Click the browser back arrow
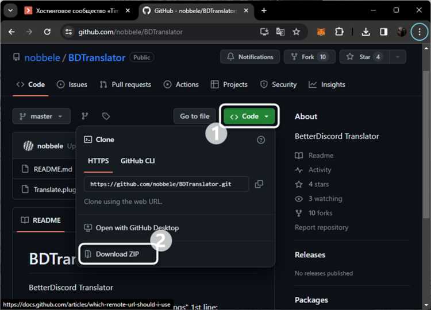The height and width of the screenshot is (310, 431). 11,32
